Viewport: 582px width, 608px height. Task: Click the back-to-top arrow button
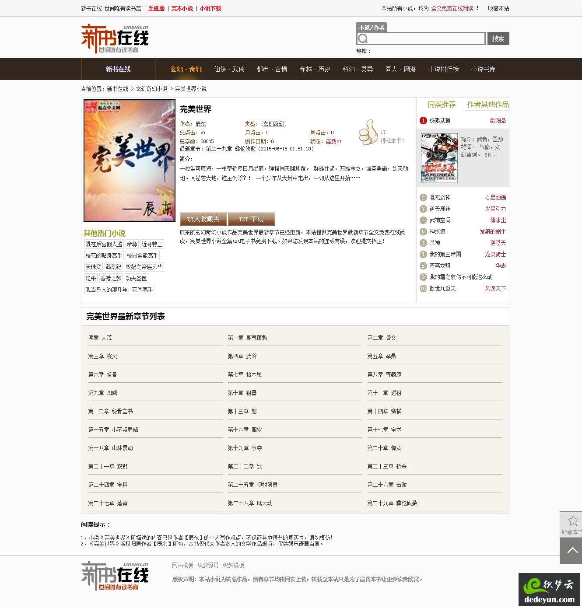571,551
